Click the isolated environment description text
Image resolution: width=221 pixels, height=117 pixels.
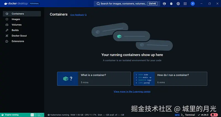pos(132,60)
